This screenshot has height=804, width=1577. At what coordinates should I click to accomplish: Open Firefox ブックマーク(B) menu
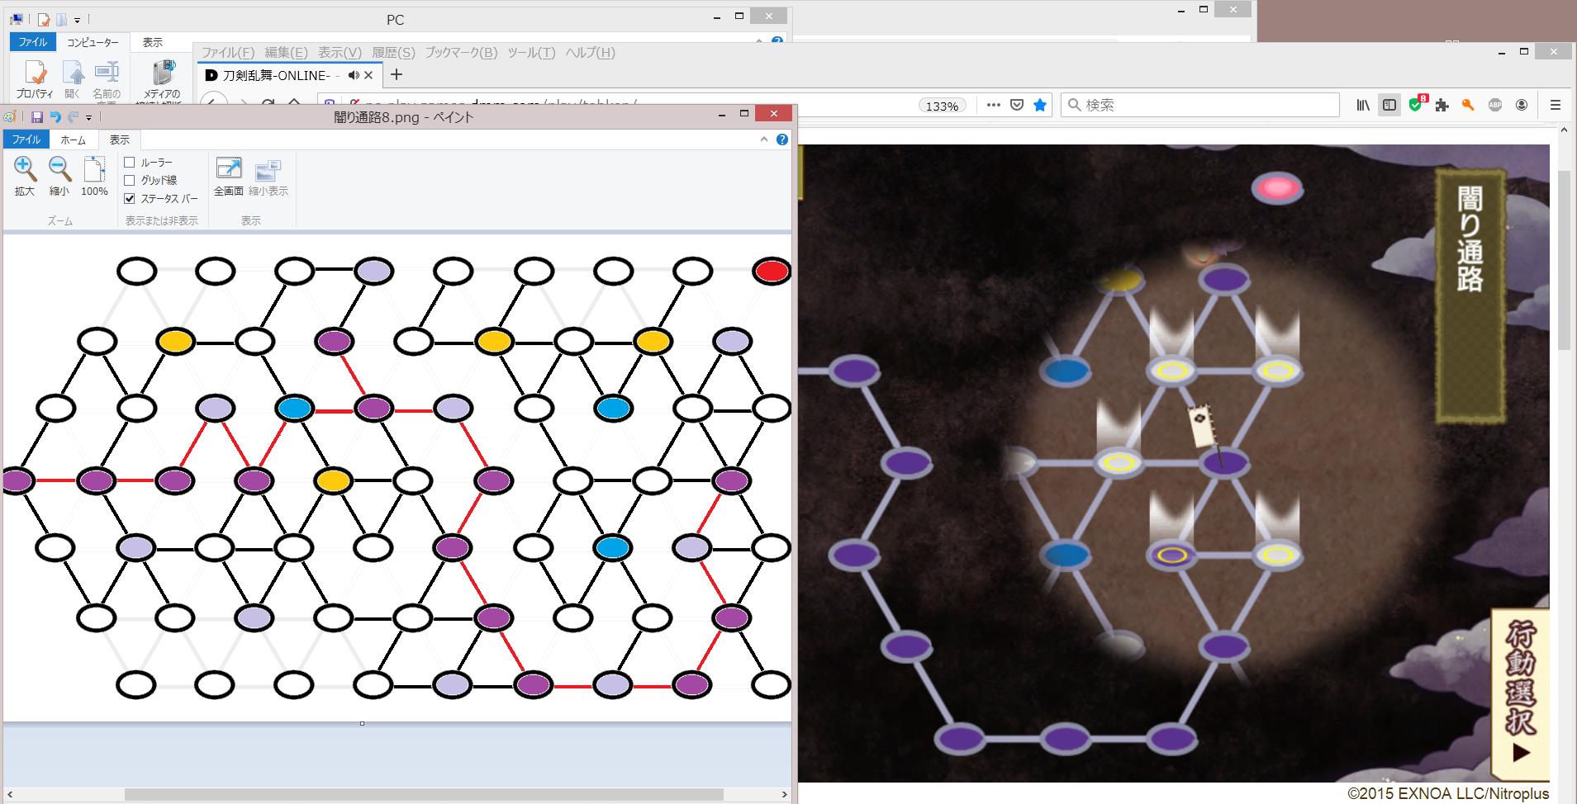coord(461,52)
